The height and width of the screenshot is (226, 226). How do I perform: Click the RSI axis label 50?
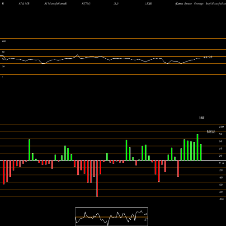3,59
